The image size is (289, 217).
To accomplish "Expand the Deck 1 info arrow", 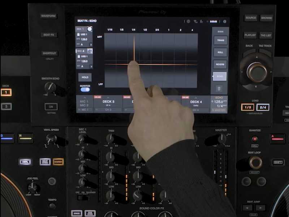I will [91, 44].
